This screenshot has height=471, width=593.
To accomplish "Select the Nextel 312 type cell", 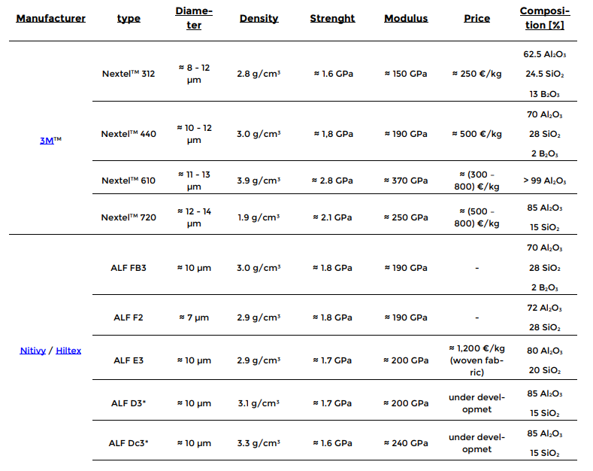I will coord(129,74).
